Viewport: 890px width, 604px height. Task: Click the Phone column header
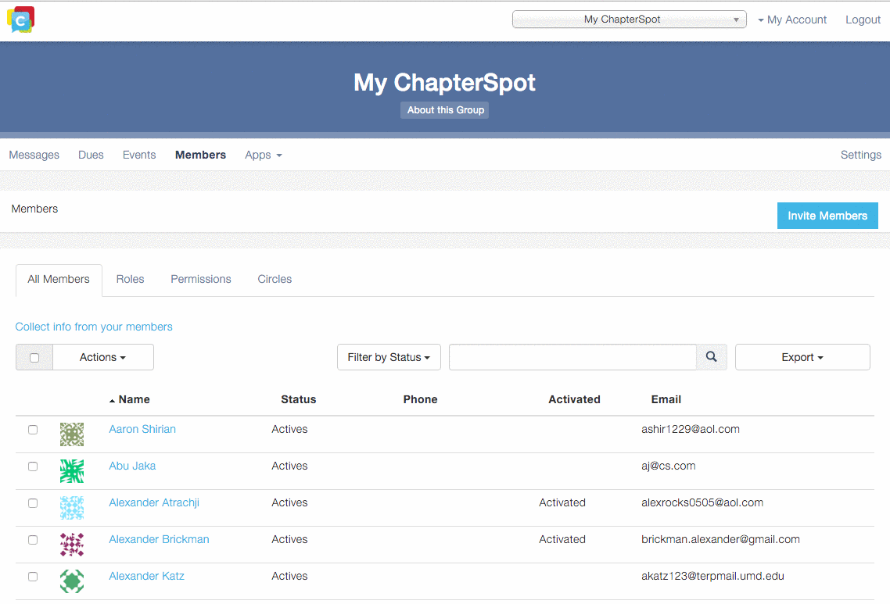[421, 400]
